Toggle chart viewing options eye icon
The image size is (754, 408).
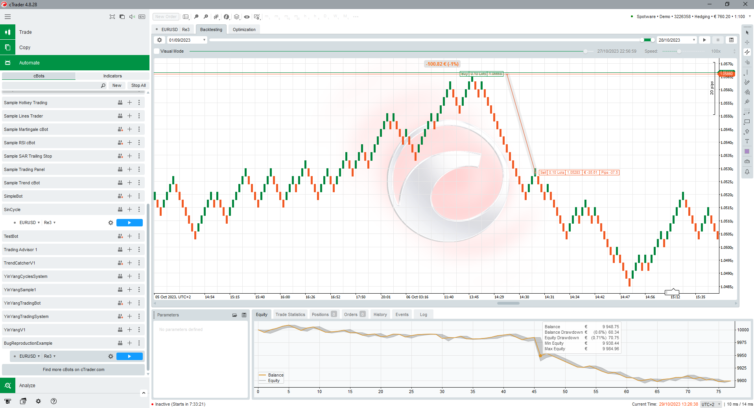[247, 17]
